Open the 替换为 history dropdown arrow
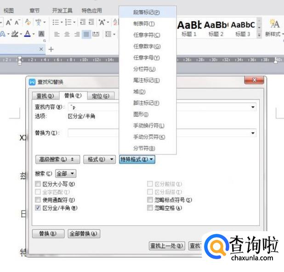 253,133
